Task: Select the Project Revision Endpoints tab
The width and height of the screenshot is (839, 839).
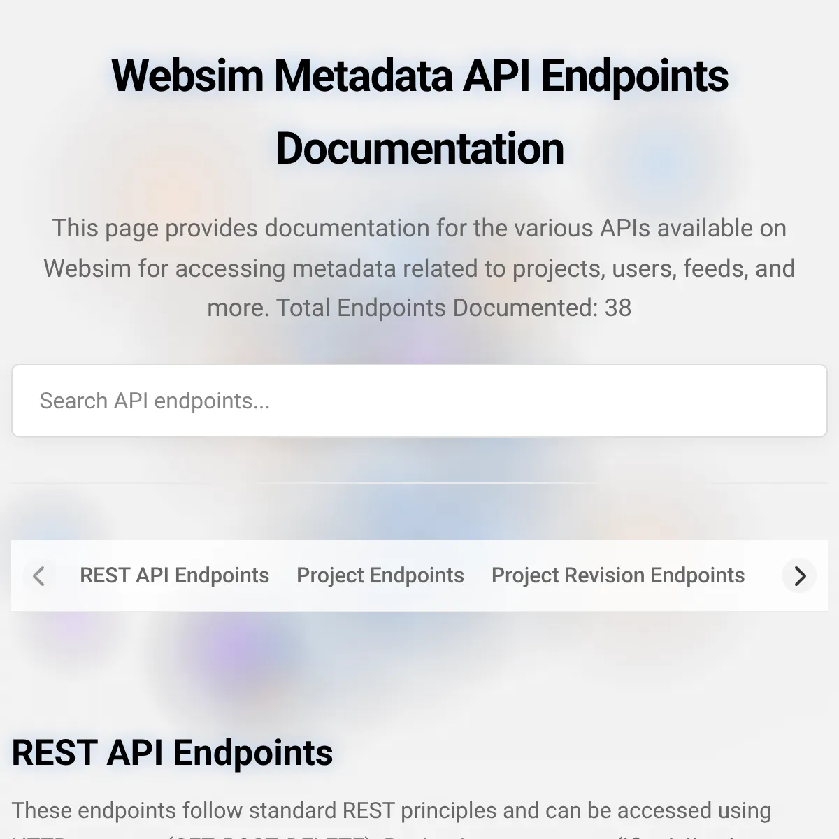Action: click(x=618, y=575)
